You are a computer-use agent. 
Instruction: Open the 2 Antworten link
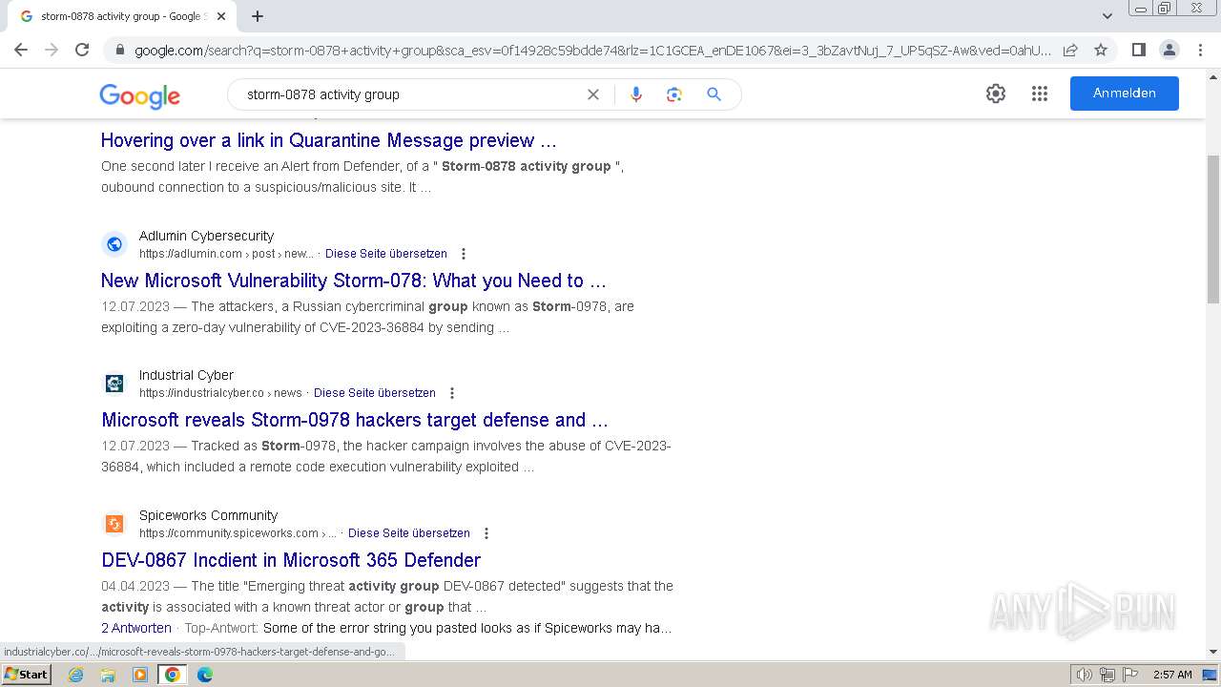(x=136, y=628)
